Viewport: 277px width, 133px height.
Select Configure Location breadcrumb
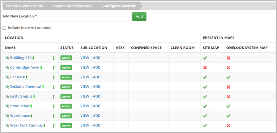point(119,6)
